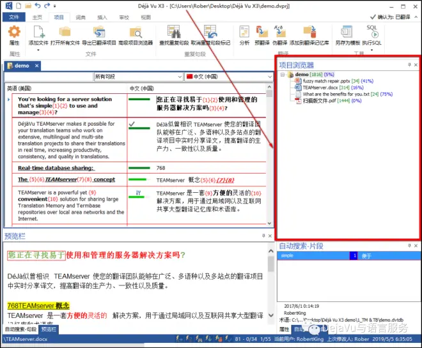Screen dimensions: 422x348
Task: Click the preview pane scrollbar thumb
Action: point(271,264)
